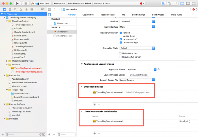The width and height of the screenshot is (198, 137).
Task: Collapse App Icons and Launch Images section
Action: 82,64
